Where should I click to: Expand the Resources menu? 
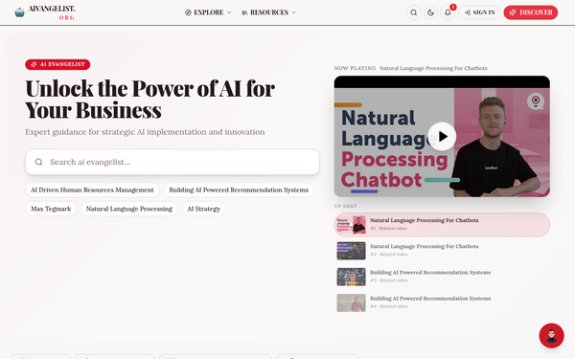tap(268, 12)
